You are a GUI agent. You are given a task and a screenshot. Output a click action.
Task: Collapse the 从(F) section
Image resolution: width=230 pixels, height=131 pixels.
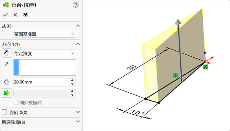click(78, 26)
